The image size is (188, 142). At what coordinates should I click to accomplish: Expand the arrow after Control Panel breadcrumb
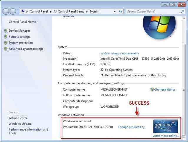[51, 11]
